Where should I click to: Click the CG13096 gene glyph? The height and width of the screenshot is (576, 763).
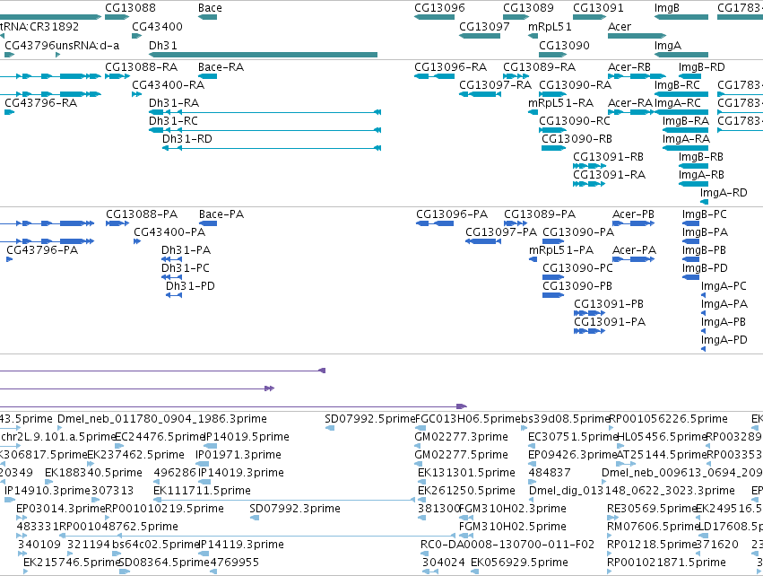click(435, 17)
